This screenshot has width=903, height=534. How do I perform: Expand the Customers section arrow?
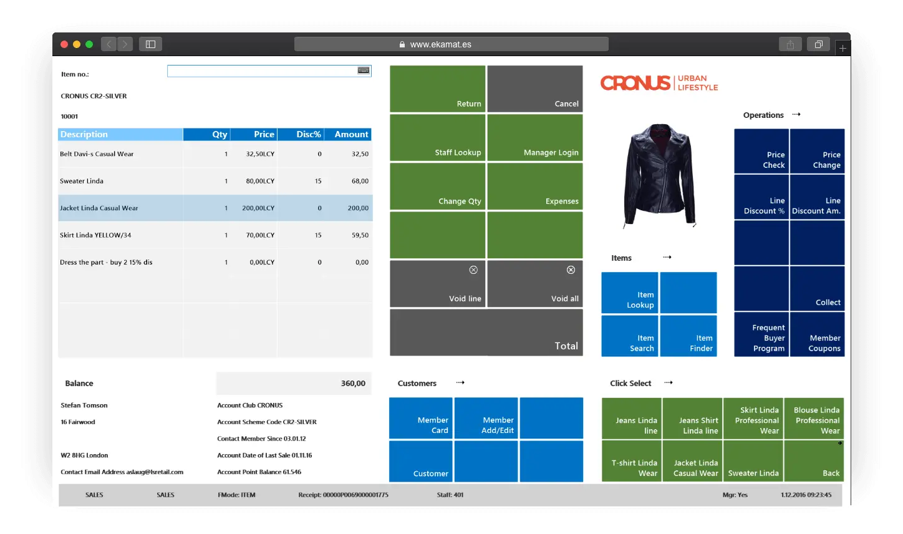coord(460,382)
